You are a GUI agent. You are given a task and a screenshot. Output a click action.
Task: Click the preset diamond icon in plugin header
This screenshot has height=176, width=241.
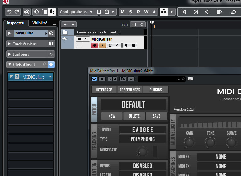183,79
